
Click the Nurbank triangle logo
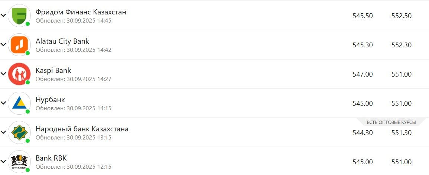[x=19, y=103]
